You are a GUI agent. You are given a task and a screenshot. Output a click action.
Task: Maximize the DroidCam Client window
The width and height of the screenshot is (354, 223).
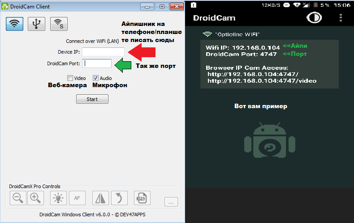(x=162, y=7)
